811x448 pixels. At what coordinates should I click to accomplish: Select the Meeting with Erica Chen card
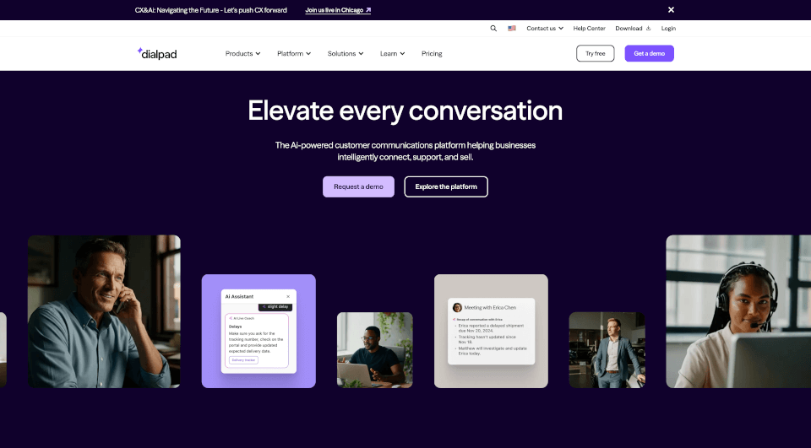[491, 332]
